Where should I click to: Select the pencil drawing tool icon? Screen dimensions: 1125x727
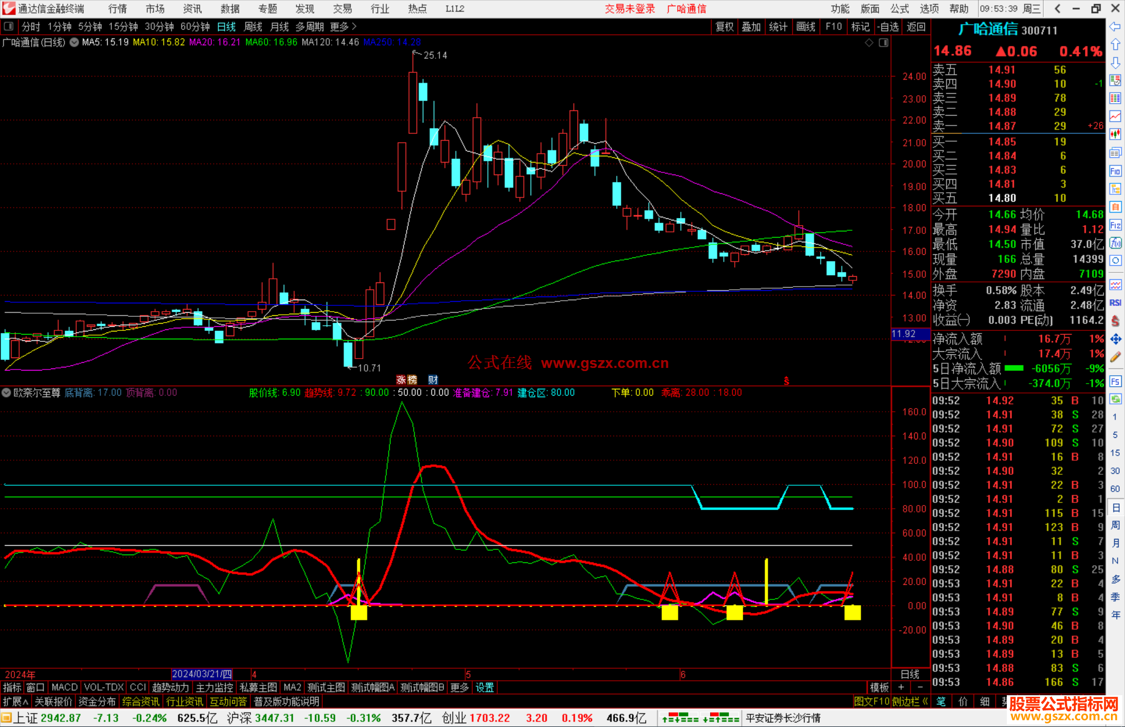click(1115, 358)
